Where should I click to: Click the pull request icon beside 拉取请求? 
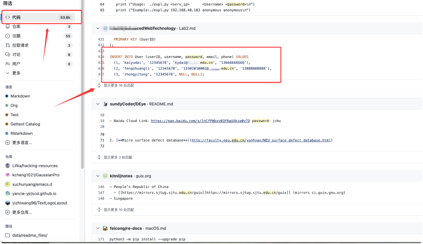(7, 45)
